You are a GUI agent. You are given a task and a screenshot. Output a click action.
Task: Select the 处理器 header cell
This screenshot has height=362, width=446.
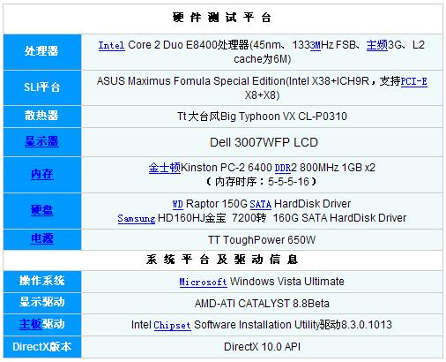click(42, 52)
